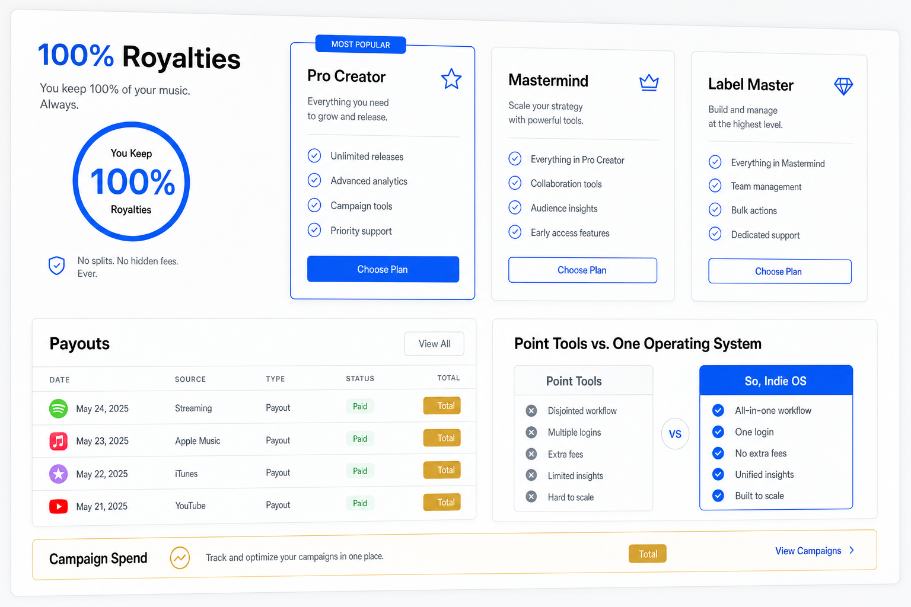Click the Payouts panel heading
Screen dimensions: 911x607
point(79,344)
